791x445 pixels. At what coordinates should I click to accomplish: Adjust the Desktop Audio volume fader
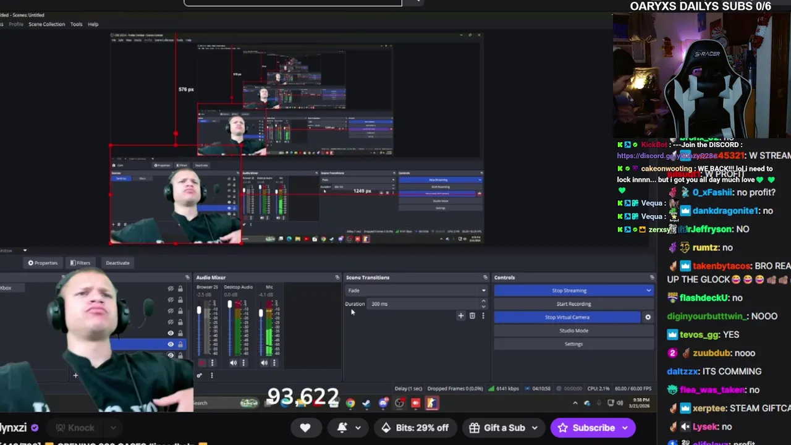pos(230,304)
